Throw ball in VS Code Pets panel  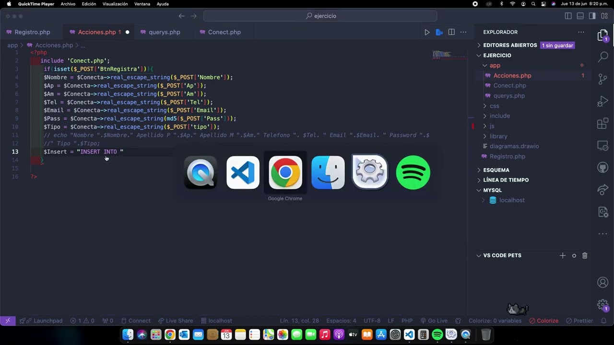pyautogui.click(x=574, y=255)
